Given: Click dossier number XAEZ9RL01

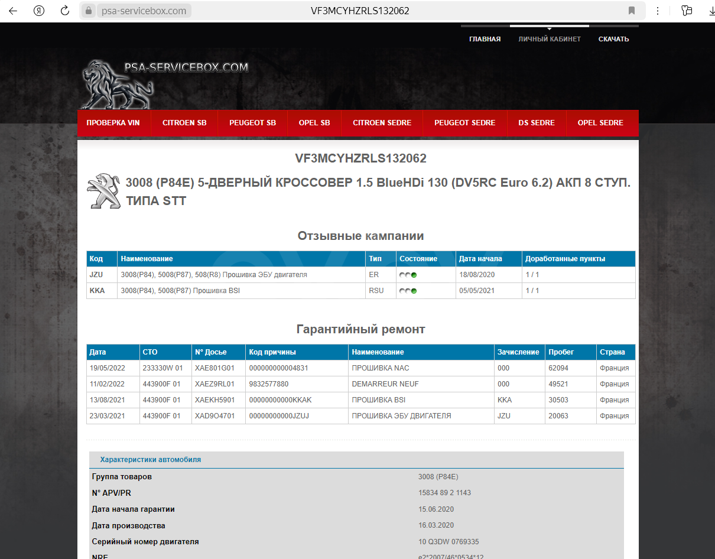Looking at the screenshot, I should click(214, 384).
